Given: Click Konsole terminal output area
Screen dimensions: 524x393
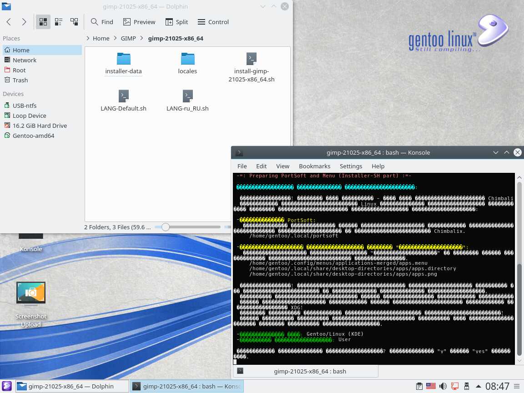Looking at the screenshot, I should [374, 269].
